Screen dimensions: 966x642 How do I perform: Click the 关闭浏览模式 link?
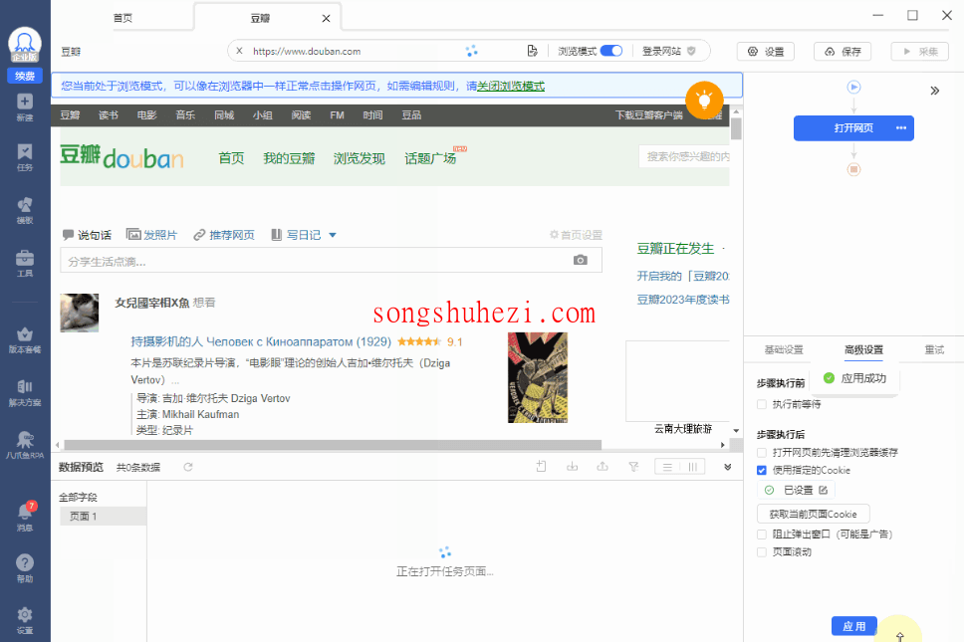pos(511,87)
